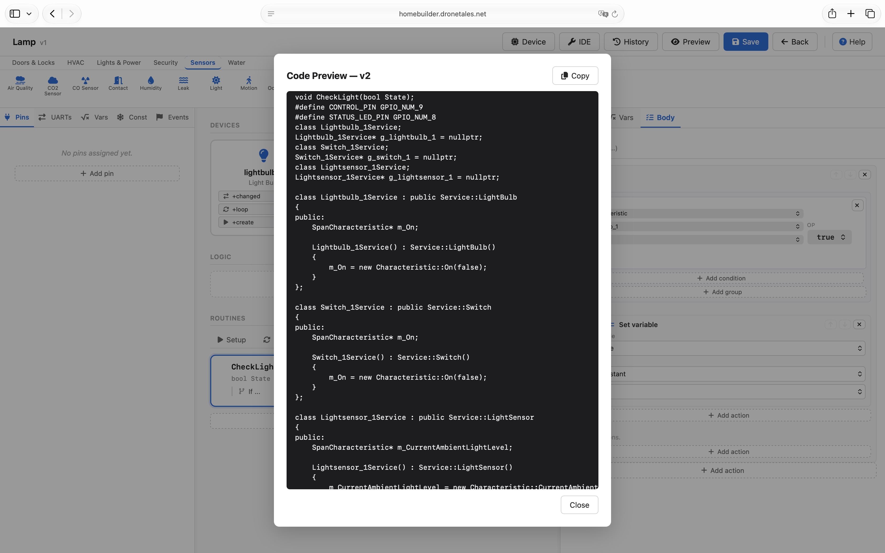Switch to the Pins tab
The height and width of the screenshot is (553, 885).
[x=17, y=117]
